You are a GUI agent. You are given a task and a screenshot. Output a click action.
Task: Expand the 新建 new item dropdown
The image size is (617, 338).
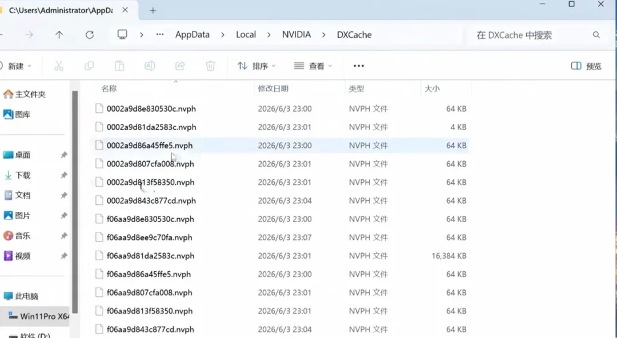16,66
